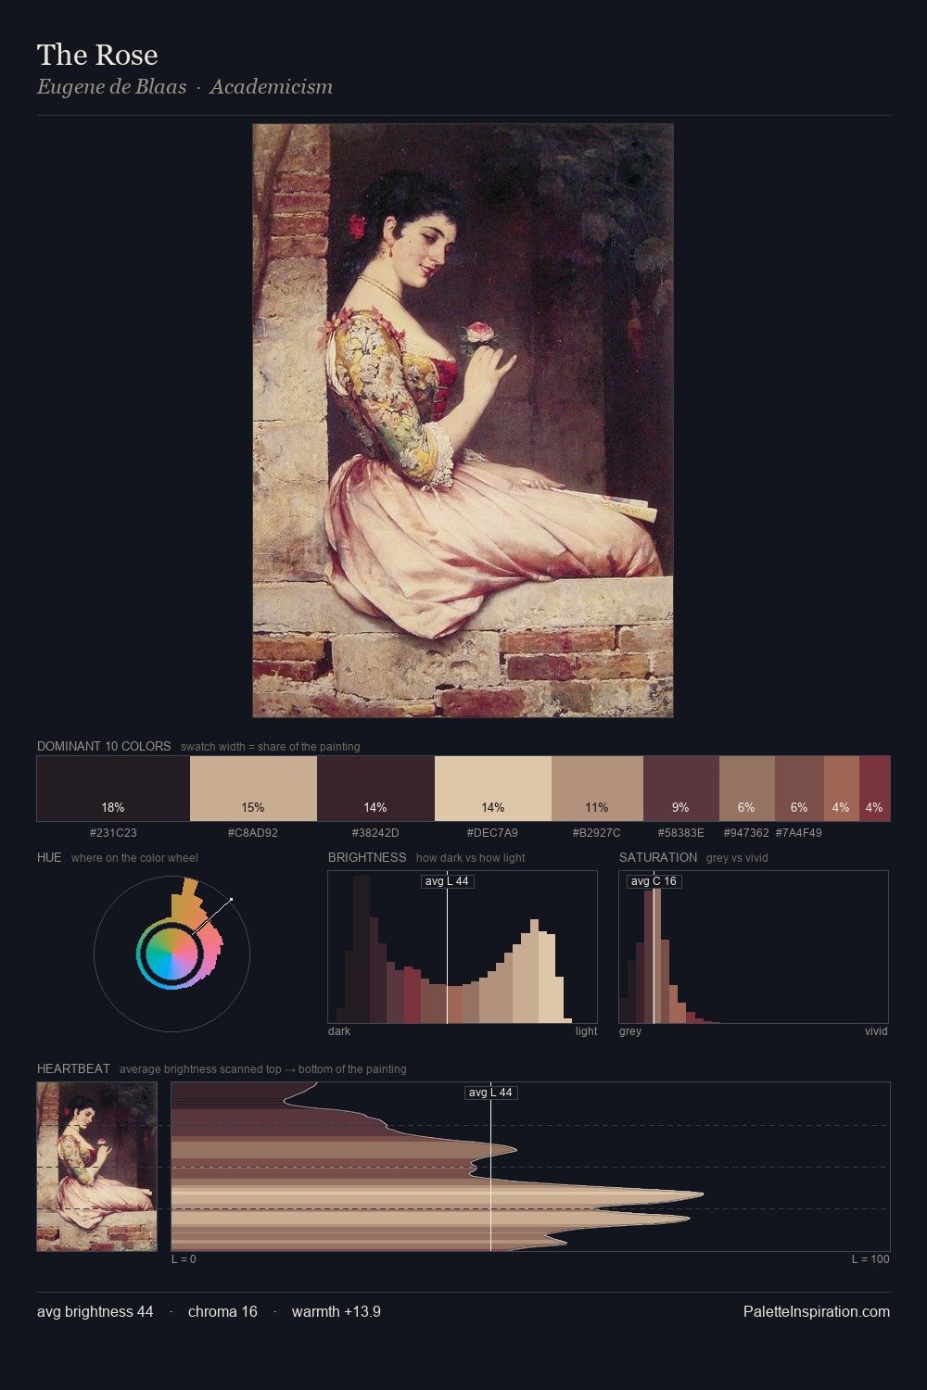Click the 'avg L 44' label in the heartbeat chart
The image size is (927, 1390).
pos(490,1093)
